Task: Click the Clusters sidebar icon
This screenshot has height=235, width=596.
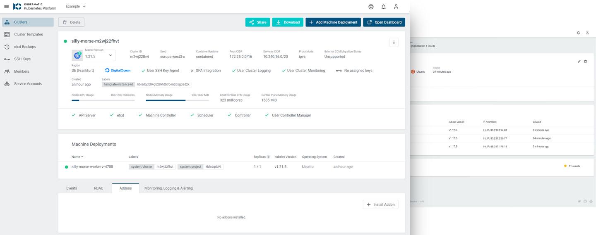Action: point(7,22)
